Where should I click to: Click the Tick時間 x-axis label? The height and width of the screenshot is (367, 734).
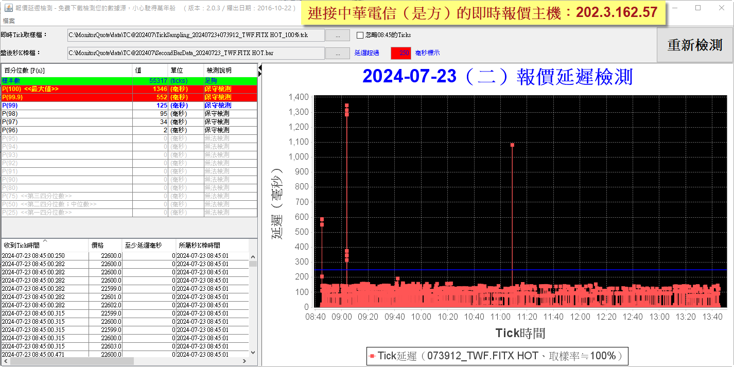click(520, 333)
